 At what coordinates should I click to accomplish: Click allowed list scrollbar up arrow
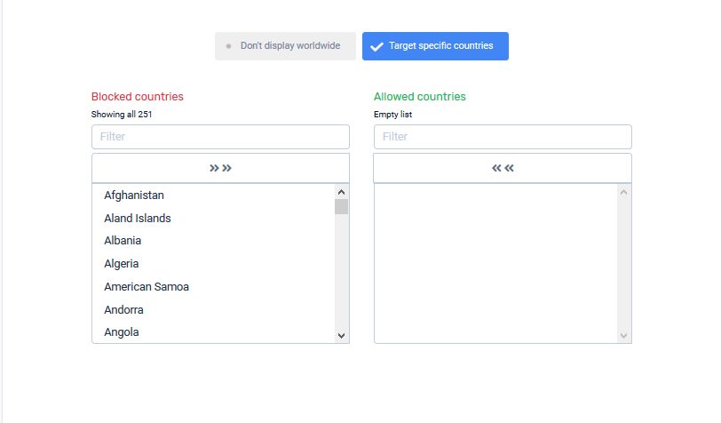coord(623,192)
